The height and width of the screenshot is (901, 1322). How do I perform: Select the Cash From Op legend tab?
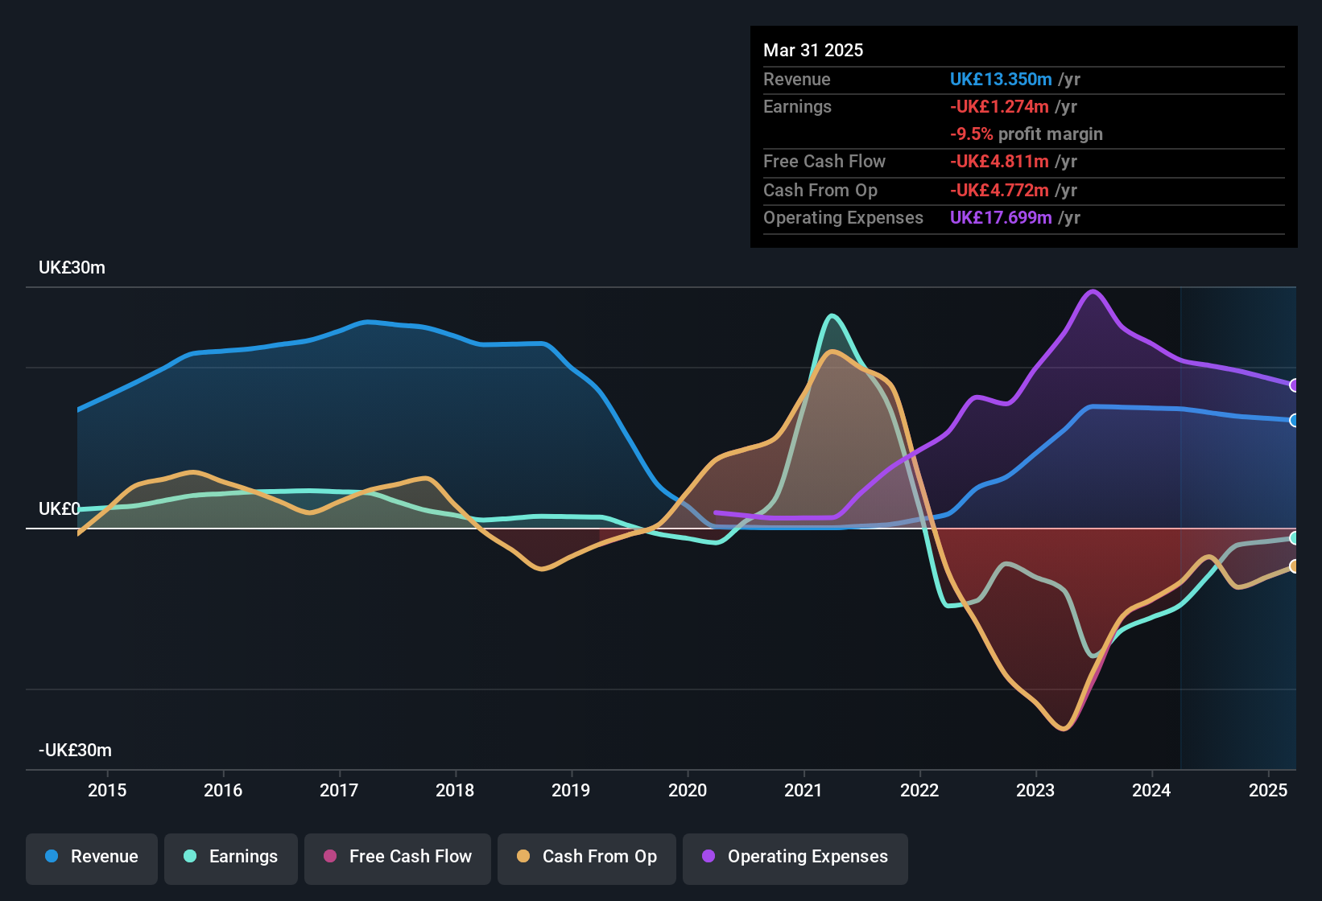click(586, 858)
